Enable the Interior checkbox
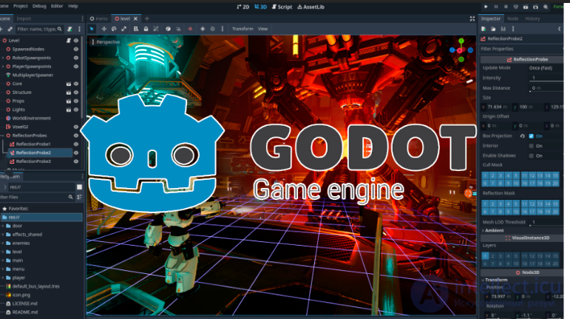Image resolution: width=570 pixels, height=319 pixels. click(x=531, y=146)
